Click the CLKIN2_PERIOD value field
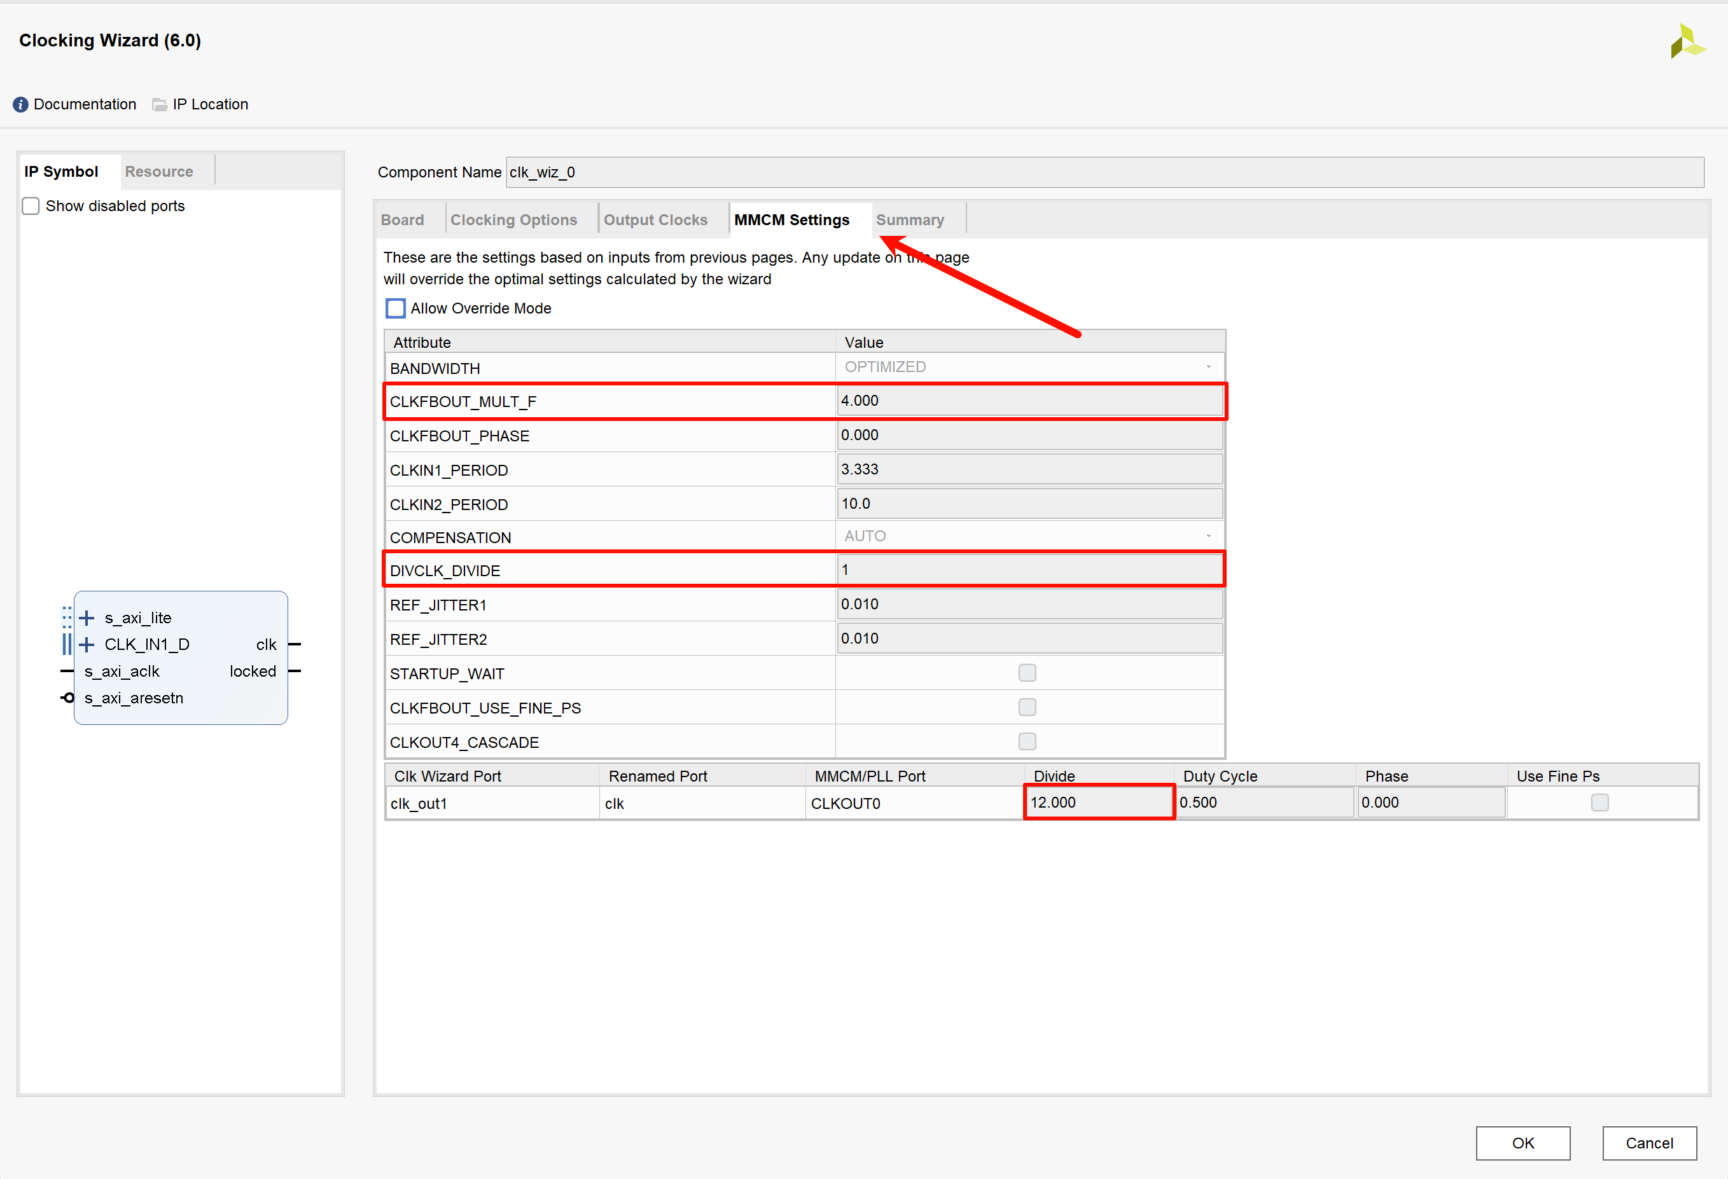The width and height of the screenshot is (1728, 1179). [x=1030, y=503]
